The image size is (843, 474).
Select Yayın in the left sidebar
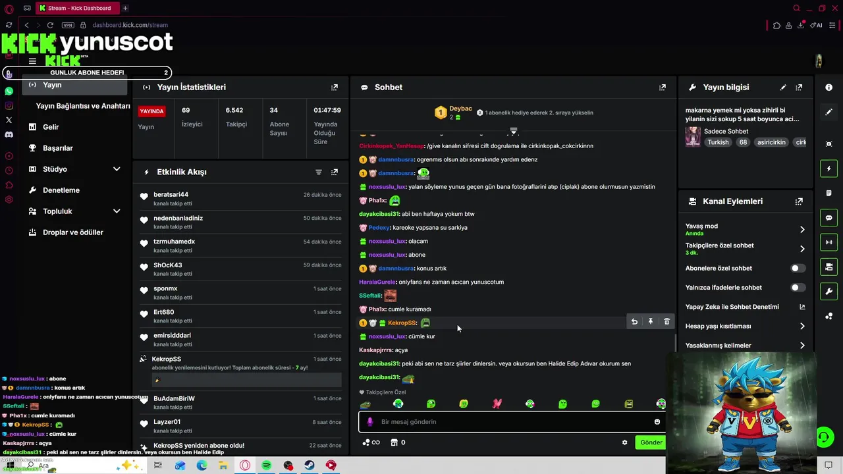(74, 85)
